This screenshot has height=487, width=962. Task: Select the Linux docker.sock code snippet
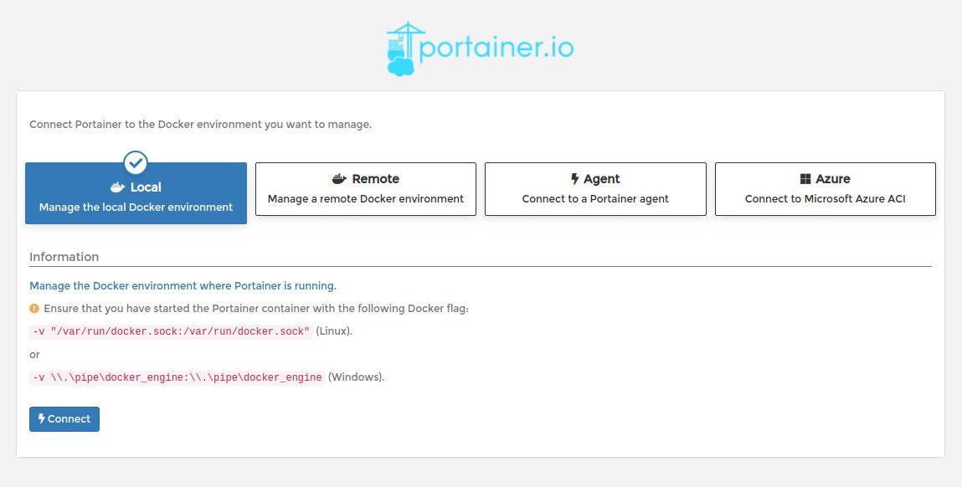[170, 331]
